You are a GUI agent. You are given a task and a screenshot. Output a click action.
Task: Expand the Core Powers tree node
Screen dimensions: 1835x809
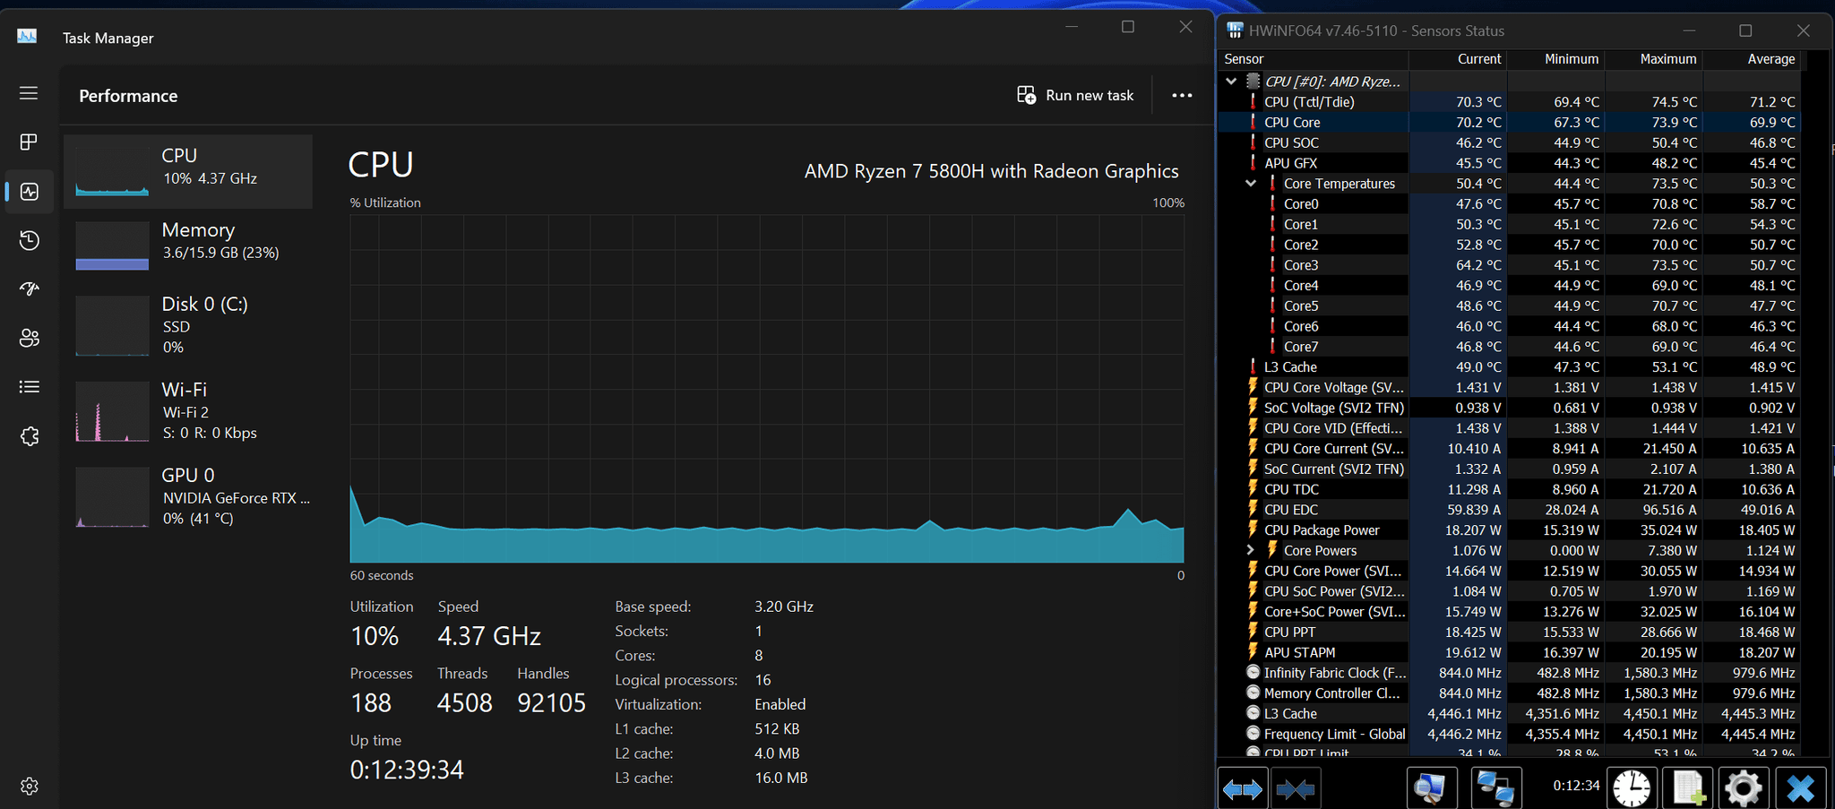(x=1251, y=550)
